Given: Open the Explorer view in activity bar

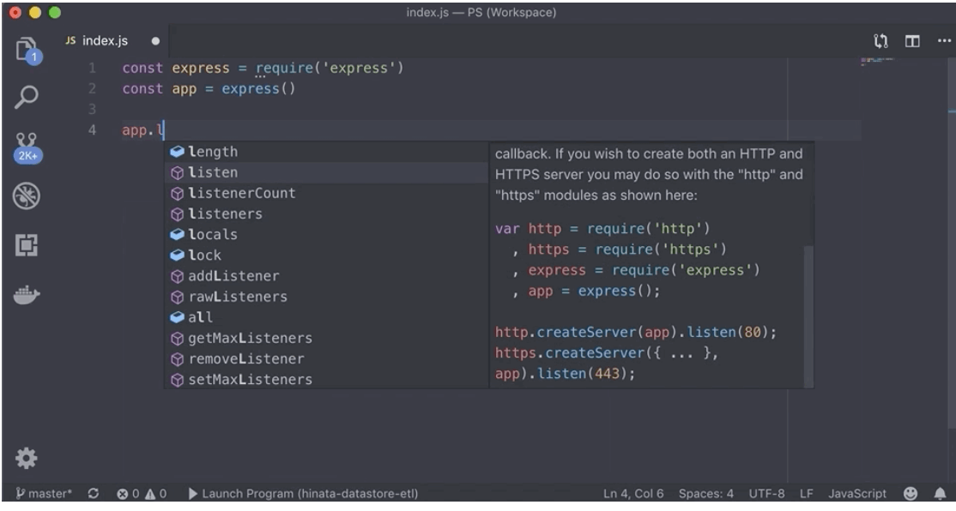Looking at the screenshot, I should click(x=27, y=50).
